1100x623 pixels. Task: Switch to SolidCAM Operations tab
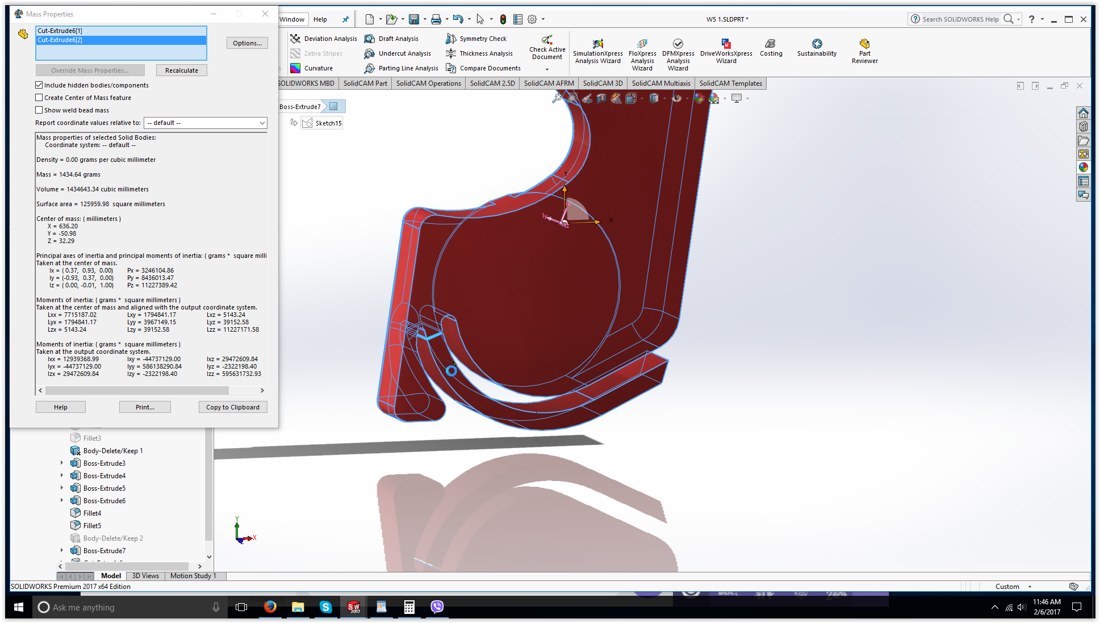pos(429,83)
